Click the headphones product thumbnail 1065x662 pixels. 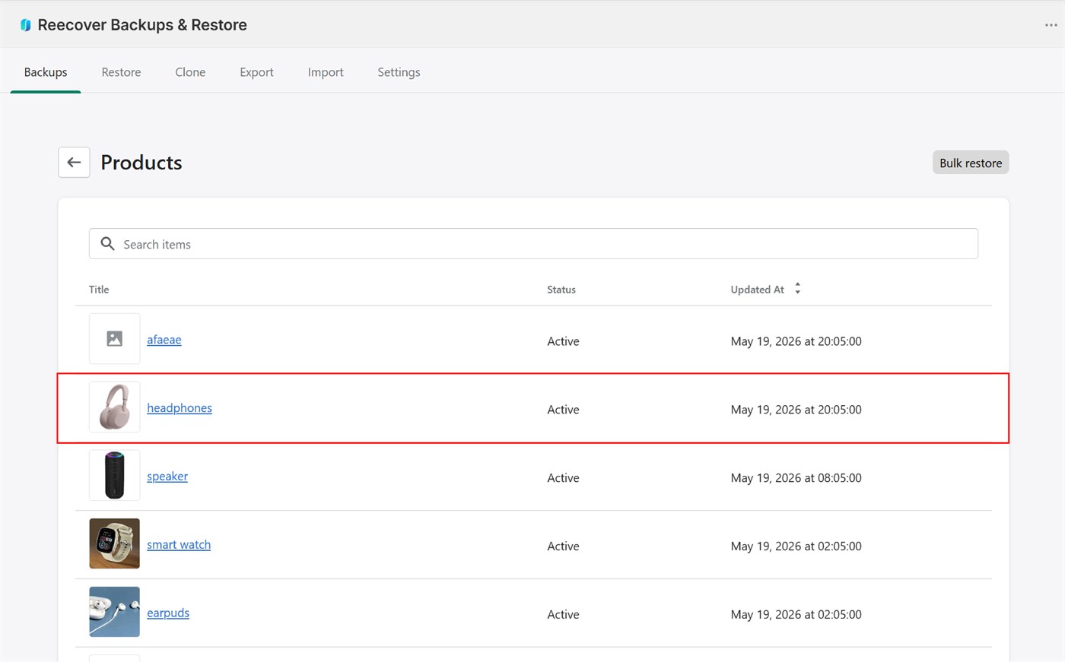click(x=114, y=407)
